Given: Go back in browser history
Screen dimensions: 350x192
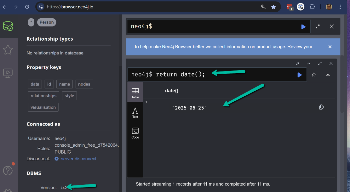Looking at the screenshot, I should 5,7.
